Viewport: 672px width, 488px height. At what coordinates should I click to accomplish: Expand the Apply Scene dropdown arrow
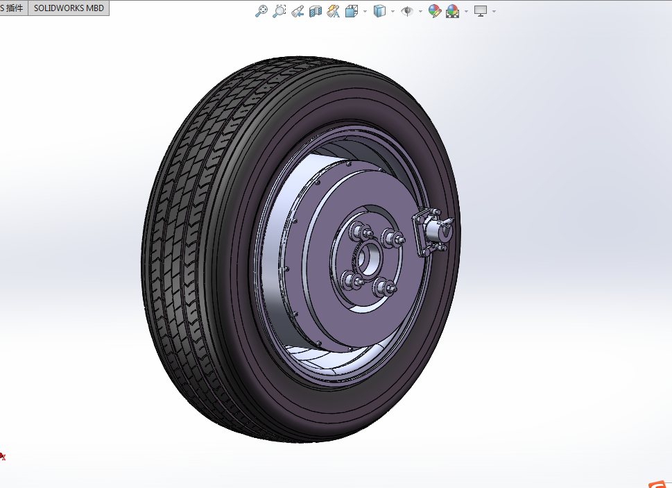tap(466, 11)
